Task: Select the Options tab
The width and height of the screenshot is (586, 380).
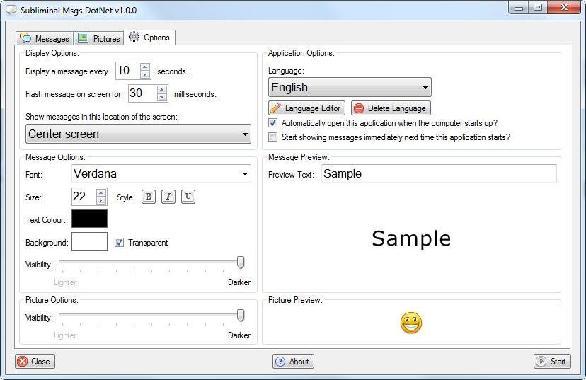Action: (x=149, y=38)
